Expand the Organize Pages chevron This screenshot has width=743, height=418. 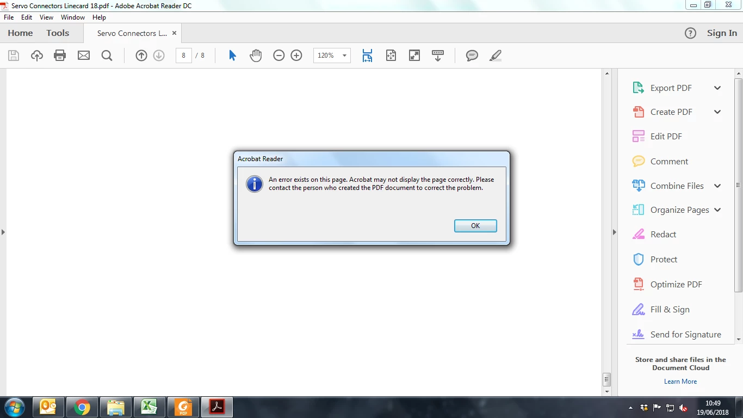click(717, 210)
